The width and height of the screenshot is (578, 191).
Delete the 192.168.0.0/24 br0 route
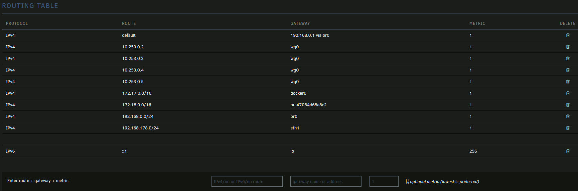point(568,117)
